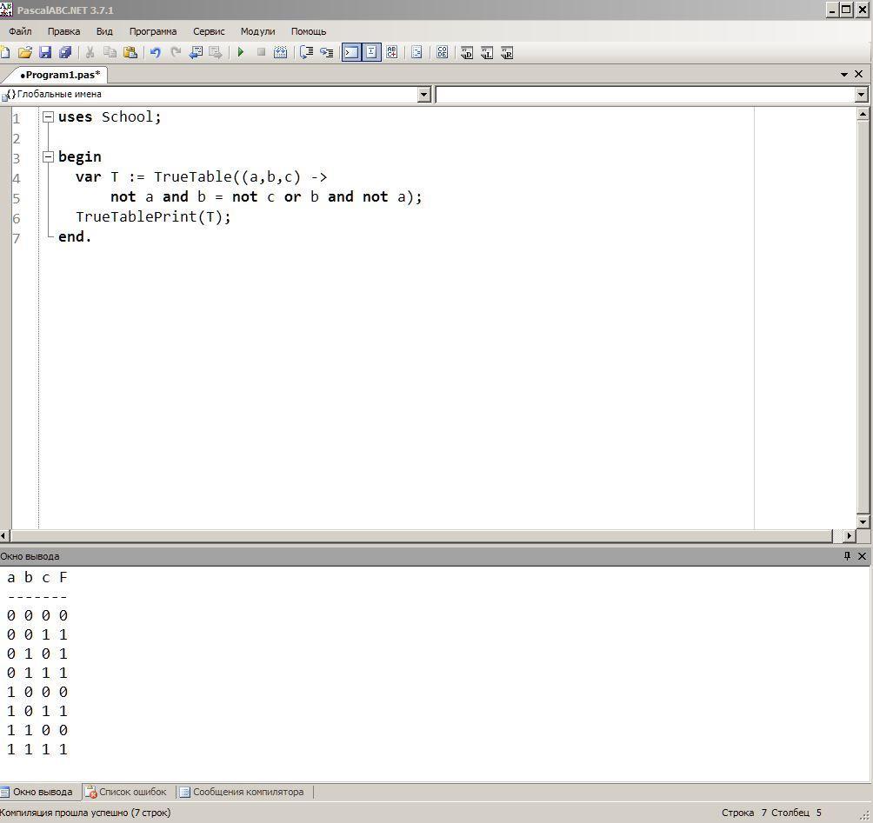Format the code with document icon

click(x=417, y=53)
